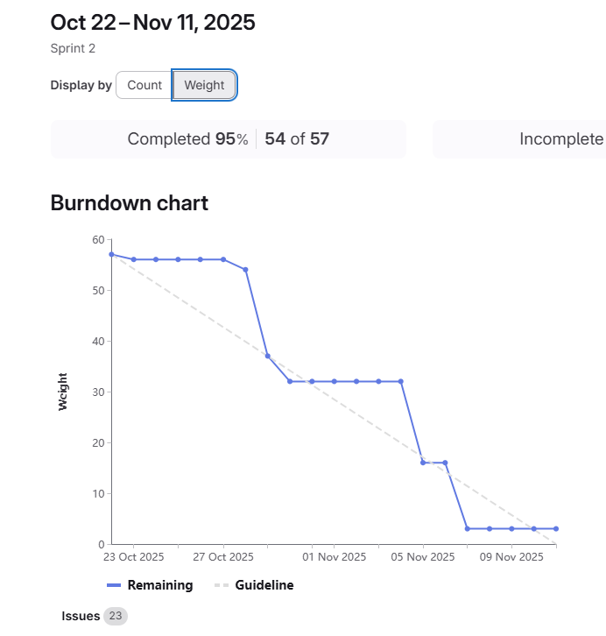This screenshot has width=606, height=636.
Task: Toggle the Guideline series in legend
Action: coord(264,585)
